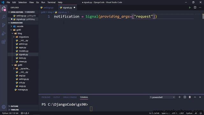Open the Explorer view in activity bar
The height and width of the screenshot is (115, 204).
pos(4,9)
